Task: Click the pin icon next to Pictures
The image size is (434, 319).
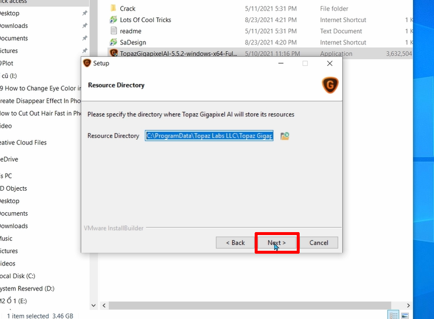Action: (85, 51)
